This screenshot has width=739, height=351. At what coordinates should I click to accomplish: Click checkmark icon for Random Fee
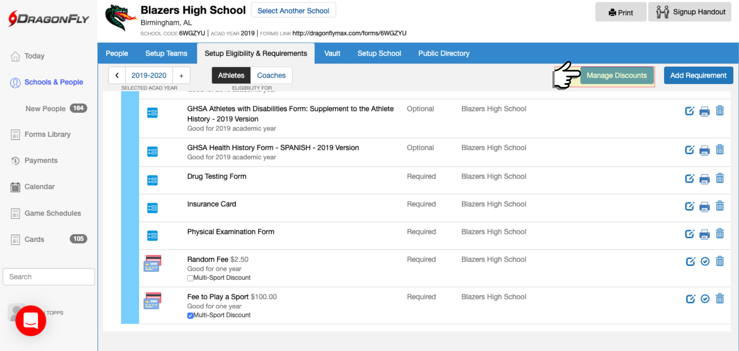tap(705, 261)
